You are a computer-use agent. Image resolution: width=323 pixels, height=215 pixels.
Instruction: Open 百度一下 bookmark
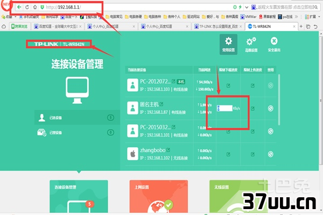69,17
